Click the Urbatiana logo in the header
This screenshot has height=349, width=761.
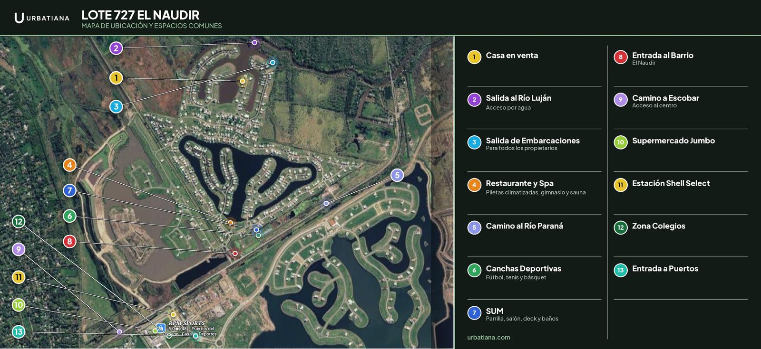point(42,18)
